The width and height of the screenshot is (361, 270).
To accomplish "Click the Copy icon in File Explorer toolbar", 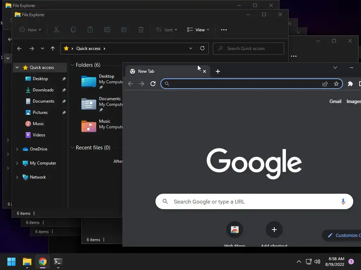I will 73,30.
